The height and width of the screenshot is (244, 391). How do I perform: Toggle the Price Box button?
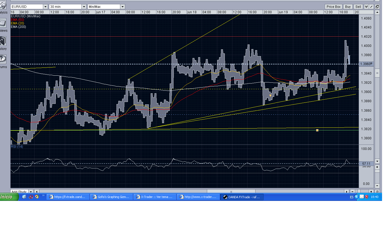pos(333,7)
